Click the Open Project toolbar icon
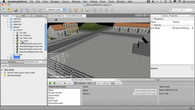Viewport: 195px width, 110px height. click(16, 10)
